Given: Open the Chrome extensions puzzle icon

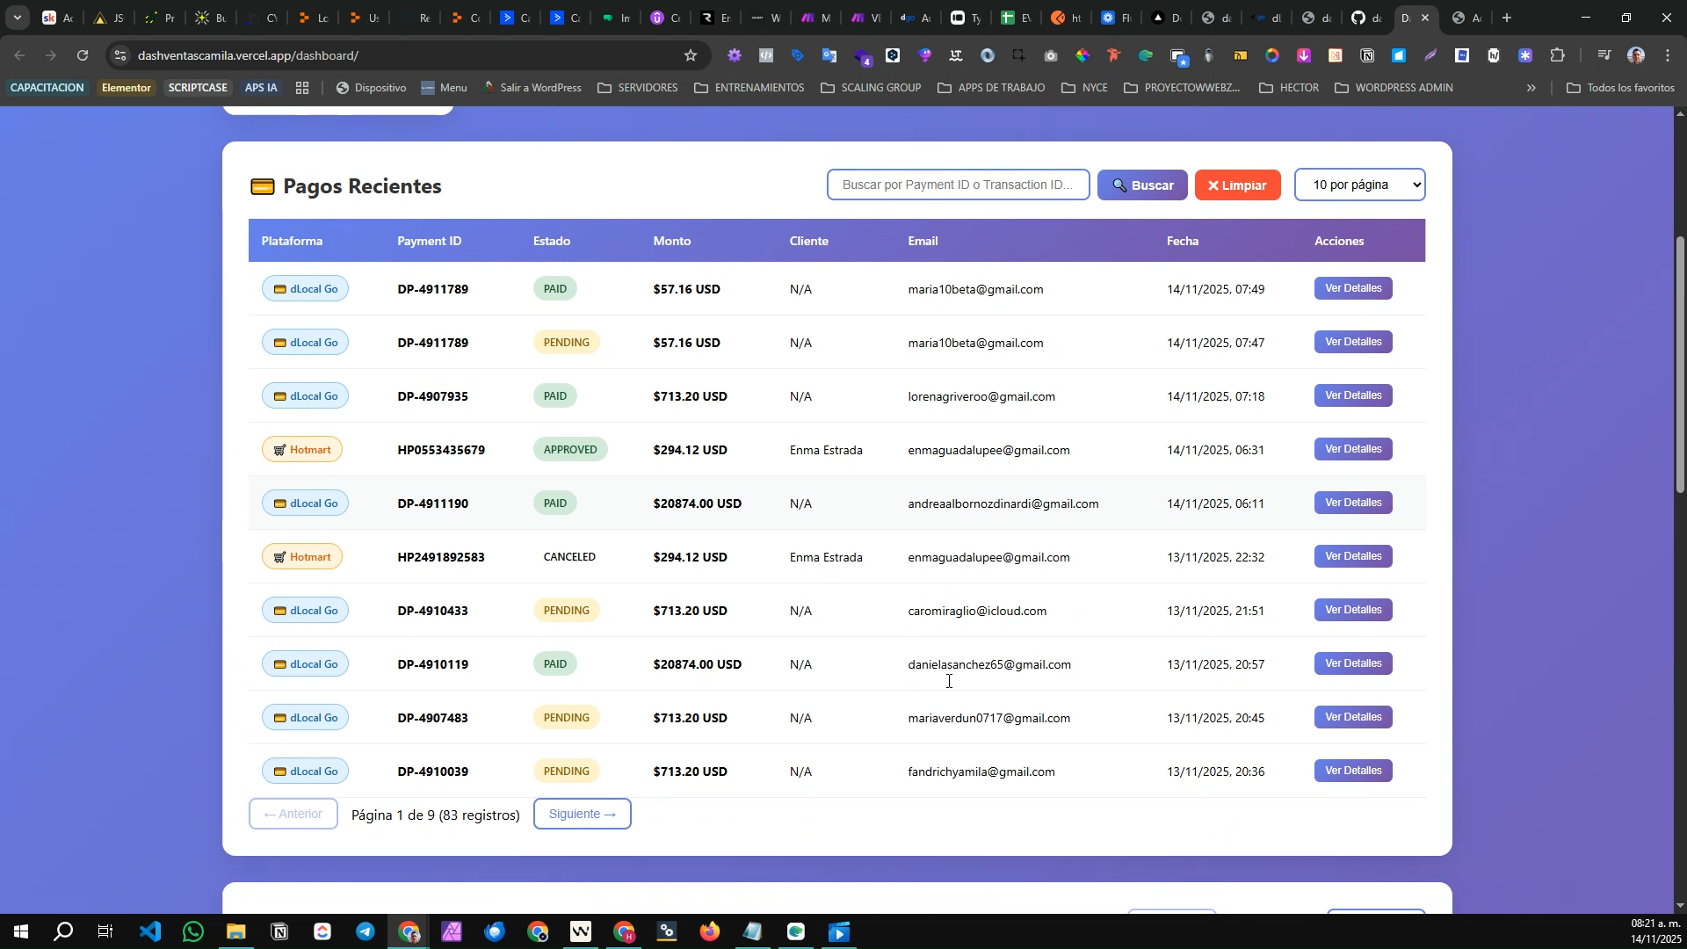Looking at the screenshot, I should 1558,55.
